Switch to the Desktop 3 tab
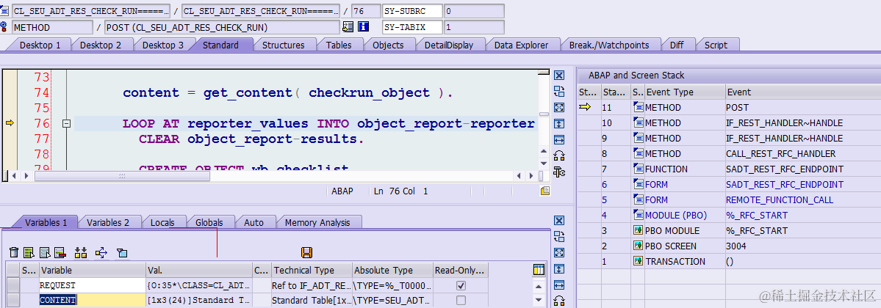The height and width of the screenshot is (308, 881). 163,45
